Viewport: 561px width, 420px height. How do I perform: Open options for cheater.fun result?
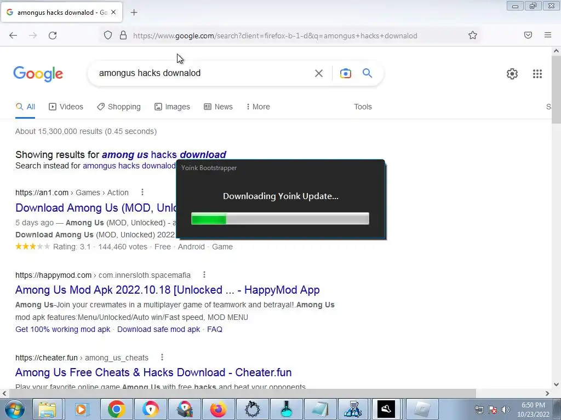162,357
